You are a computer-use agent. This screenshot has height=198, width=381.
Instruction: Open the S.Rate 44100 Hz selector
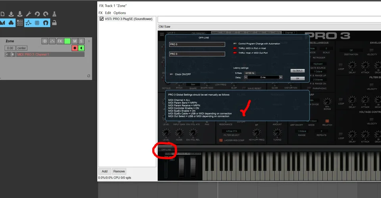coord(250,73)
